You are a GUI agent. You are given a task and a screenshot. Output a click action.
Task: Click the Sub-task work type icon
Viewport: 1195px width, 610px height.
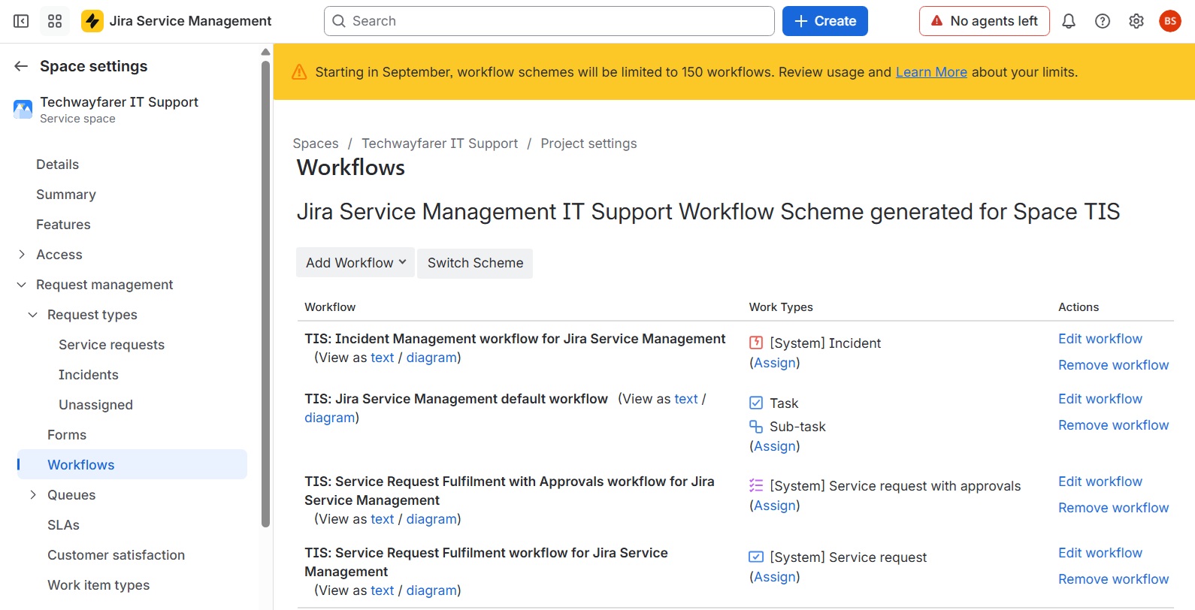pos(756,427)
